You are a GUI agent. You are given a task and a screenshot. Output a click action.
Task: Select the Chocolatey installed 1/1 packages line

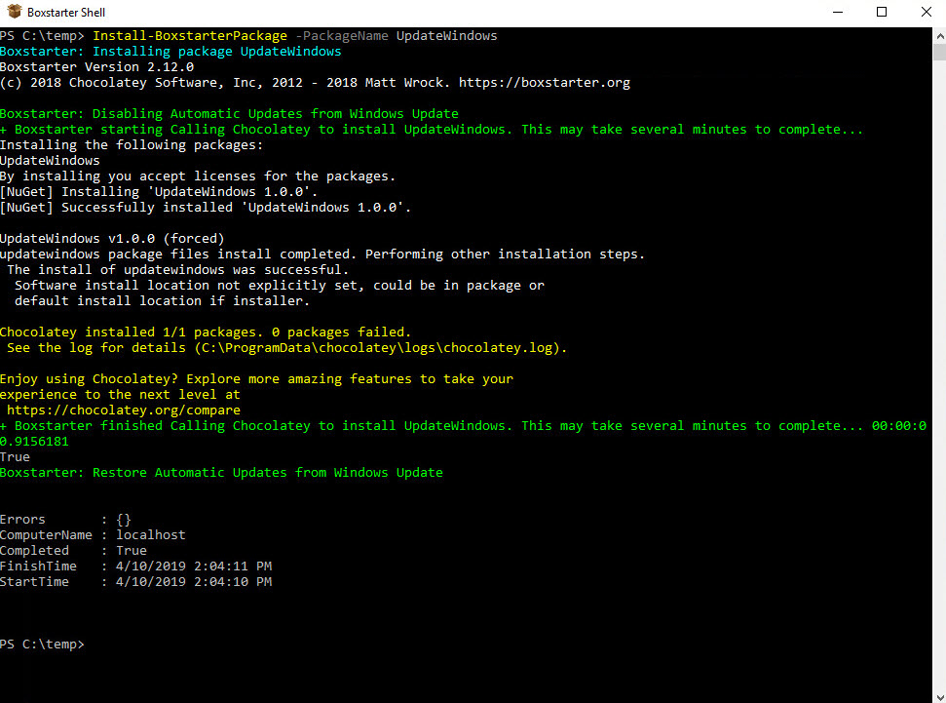pyautogui.click(x=205, y=332)
